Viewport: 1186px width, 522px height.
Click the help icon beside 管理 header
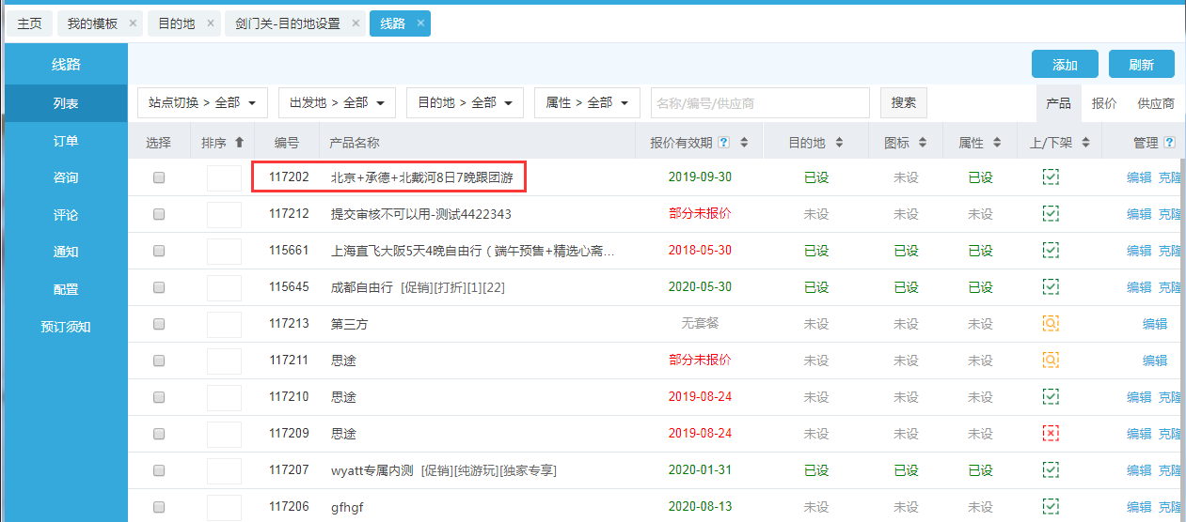pos(1169,143)
